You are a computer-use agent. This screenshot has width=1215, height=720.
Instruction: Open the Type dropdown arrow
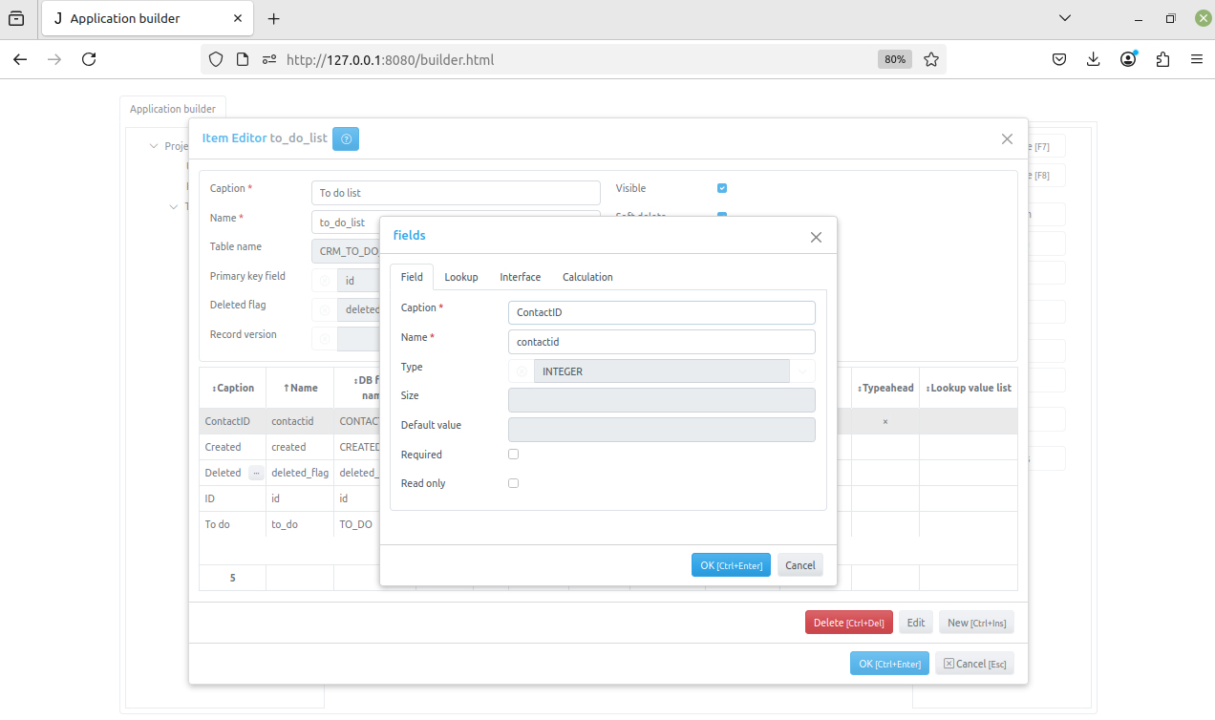802,371
